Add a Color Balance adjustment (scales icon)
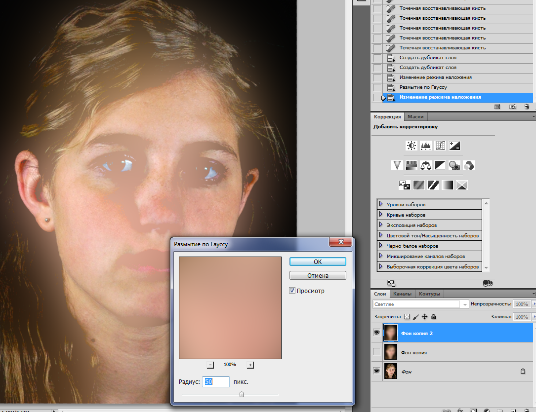Image resolution: width=536 pixels, height=412 pixels. coord(425,166)
